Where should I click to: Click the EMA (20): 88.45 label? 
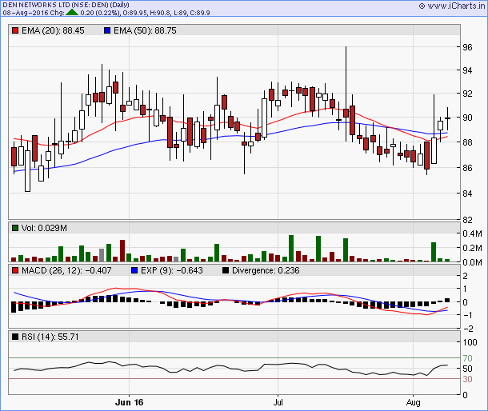click(53, 30)
